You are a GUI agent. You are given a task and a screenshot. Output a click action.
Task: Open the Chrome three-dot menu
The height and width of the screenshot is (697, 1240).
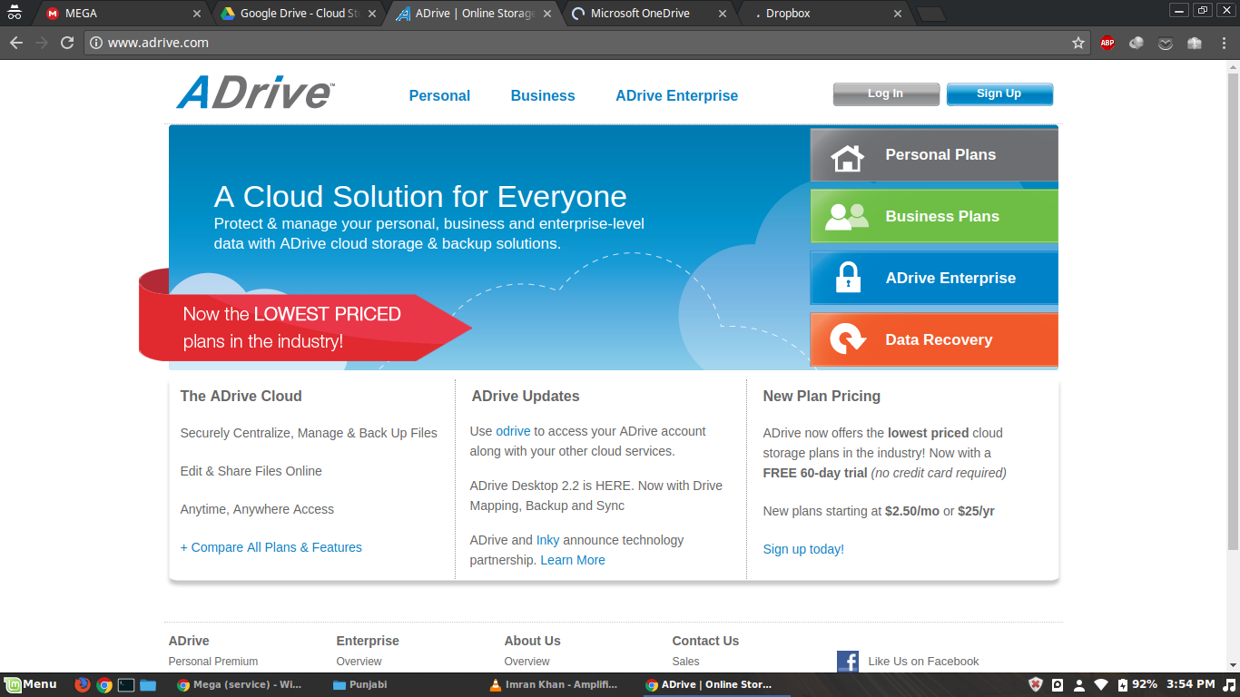pos(1223,43)
